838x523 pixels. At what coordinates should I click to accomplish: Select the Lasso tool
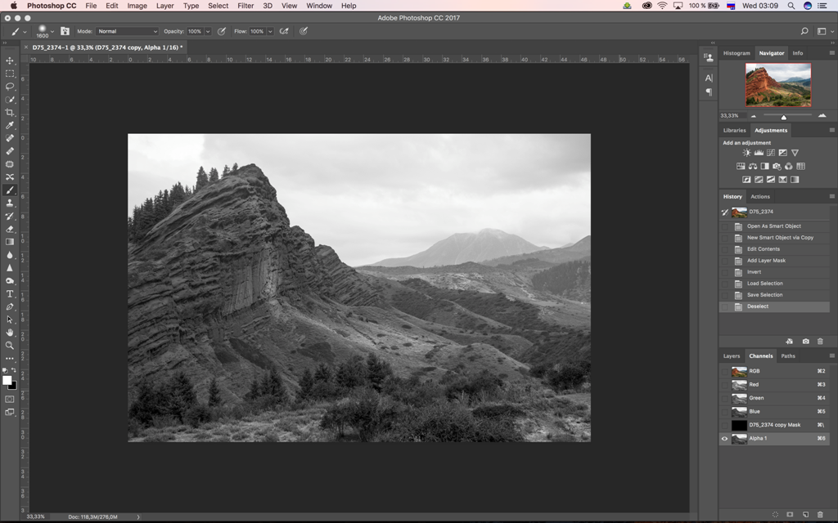(x=10, y=86)
